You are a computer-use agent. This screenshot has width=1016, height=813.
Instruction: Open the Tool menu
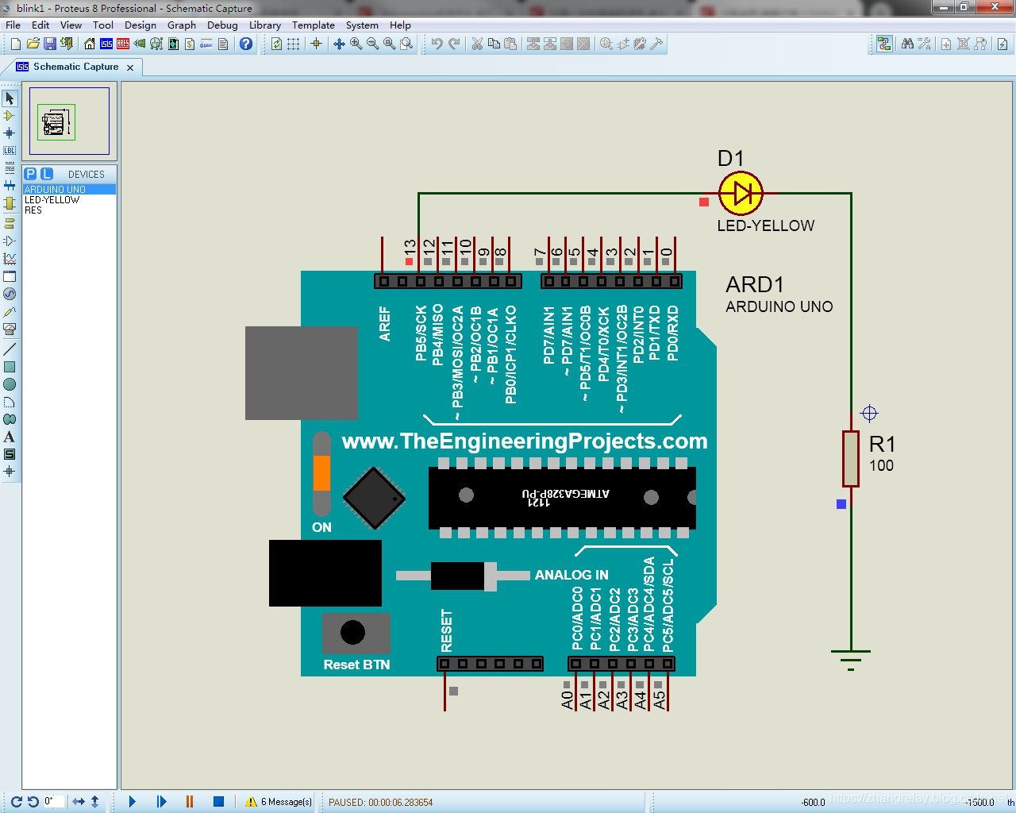coord(103,25)
